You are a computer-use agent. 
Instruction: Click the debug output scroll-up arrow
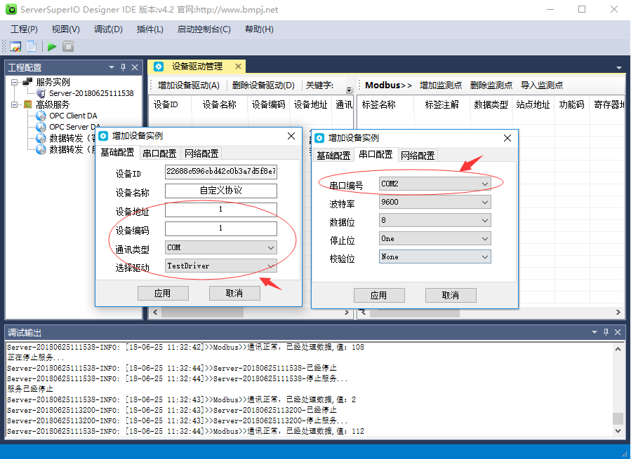pos(618,349)
